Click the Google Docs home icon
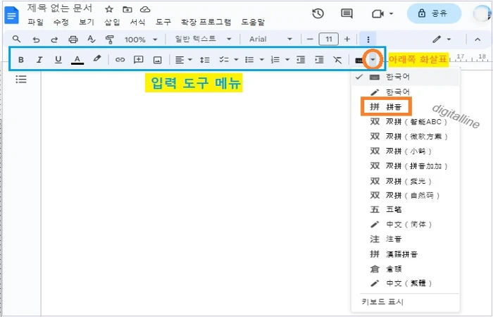The image size is (493, 317). (x=12, y=15)
